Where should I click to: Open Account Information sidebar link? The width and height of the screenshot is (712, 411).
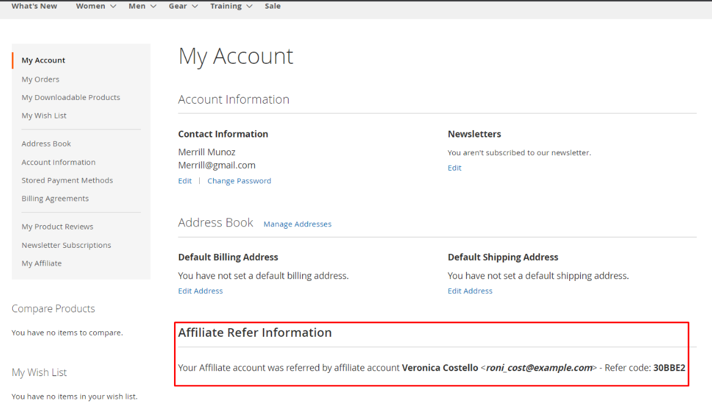[58, 162]
